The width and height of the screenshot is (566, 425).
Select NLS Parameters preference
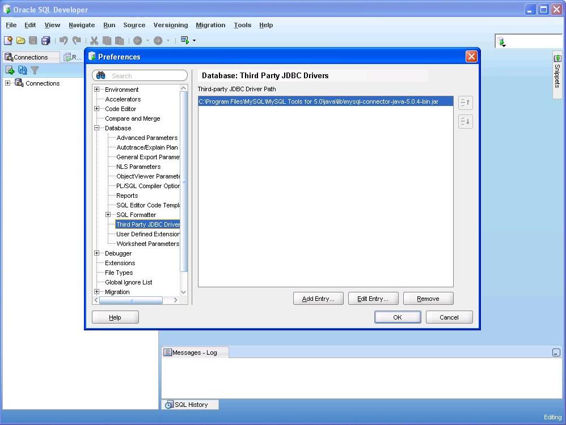[x=138, y=167]
